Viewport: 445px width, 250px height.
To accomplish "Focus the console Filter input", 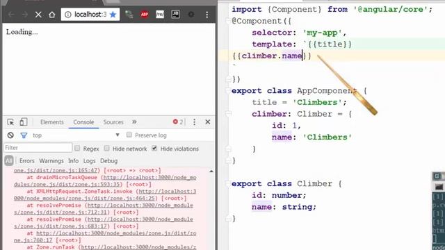I will pos(38,148).
